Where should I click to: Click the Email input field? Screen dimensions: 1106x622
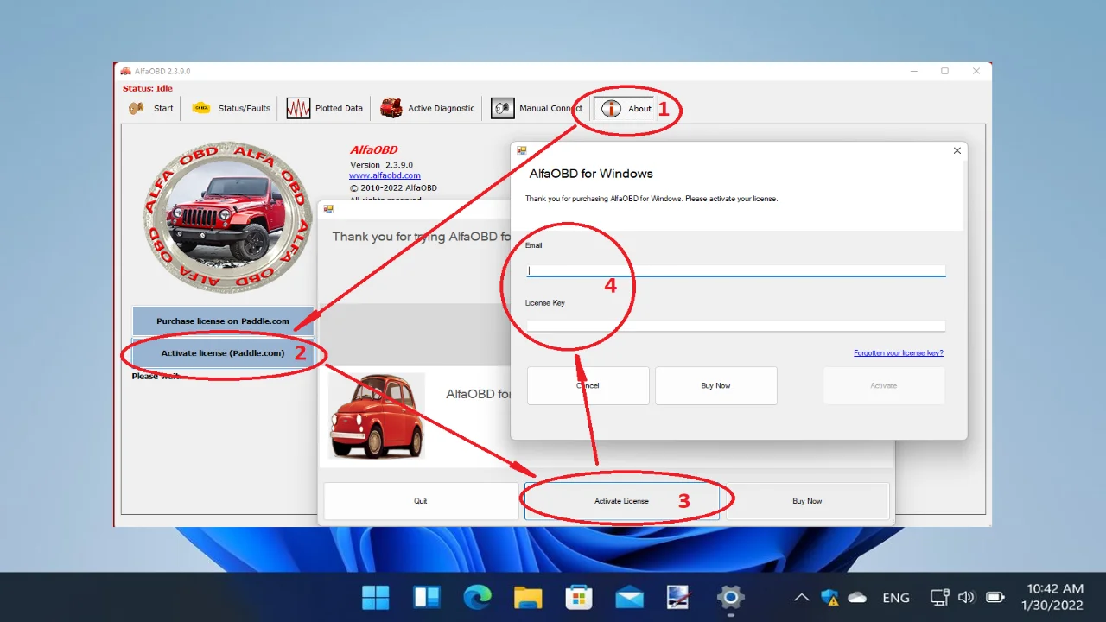735,270
